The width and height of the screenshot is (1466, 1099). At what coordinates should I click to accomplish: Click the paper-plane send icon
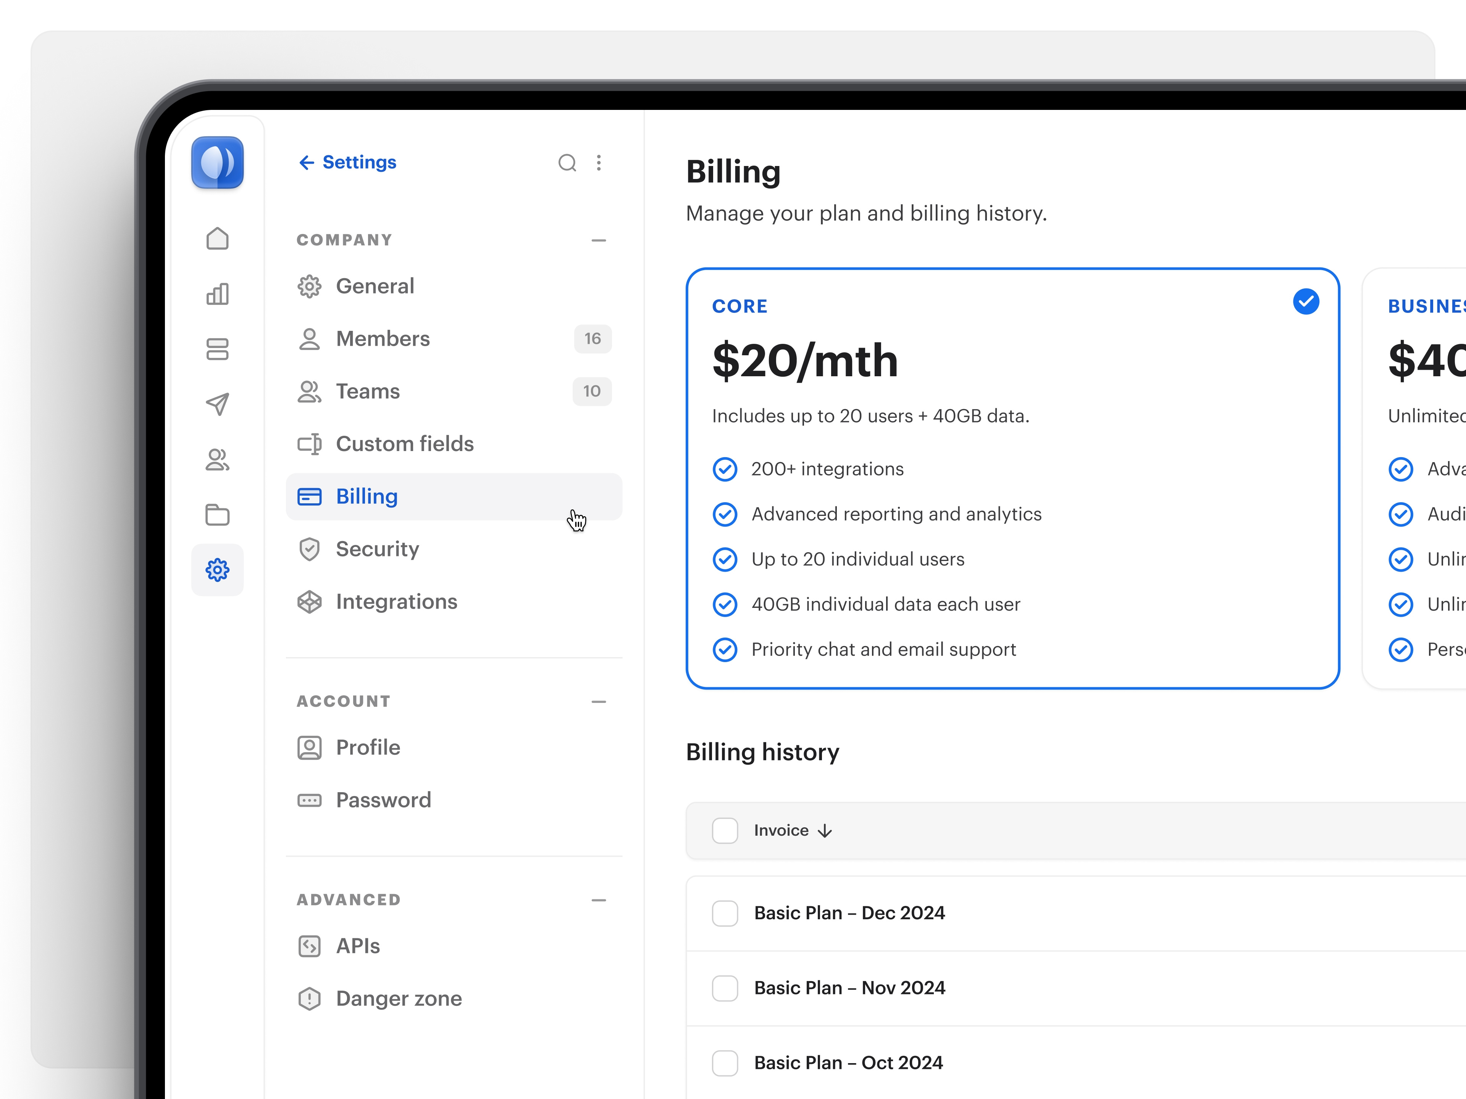(x=217, y=404)
